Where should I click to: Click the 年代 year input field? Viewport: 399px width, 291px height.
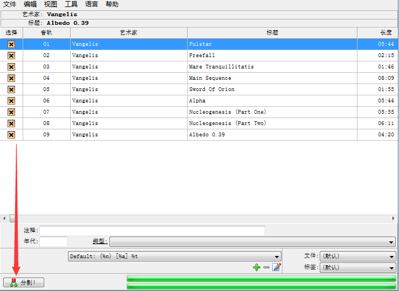click(x=53, y=241)
